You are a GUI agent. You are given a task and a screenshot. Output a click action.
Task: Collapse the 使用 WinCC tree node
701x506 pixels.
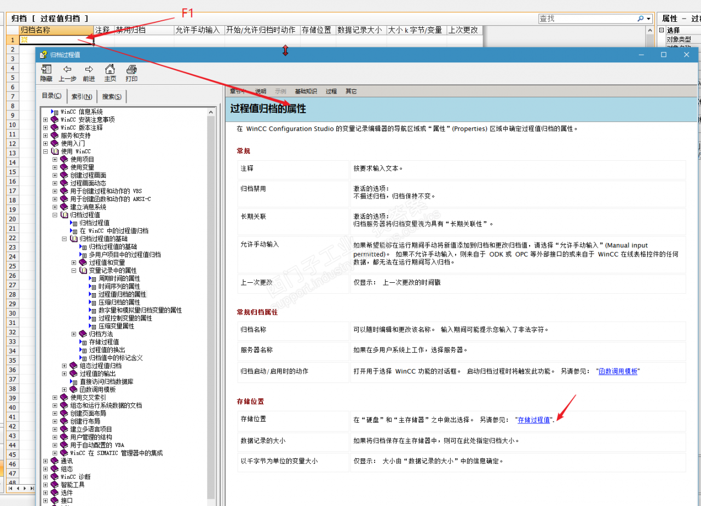tap(46, 152)
